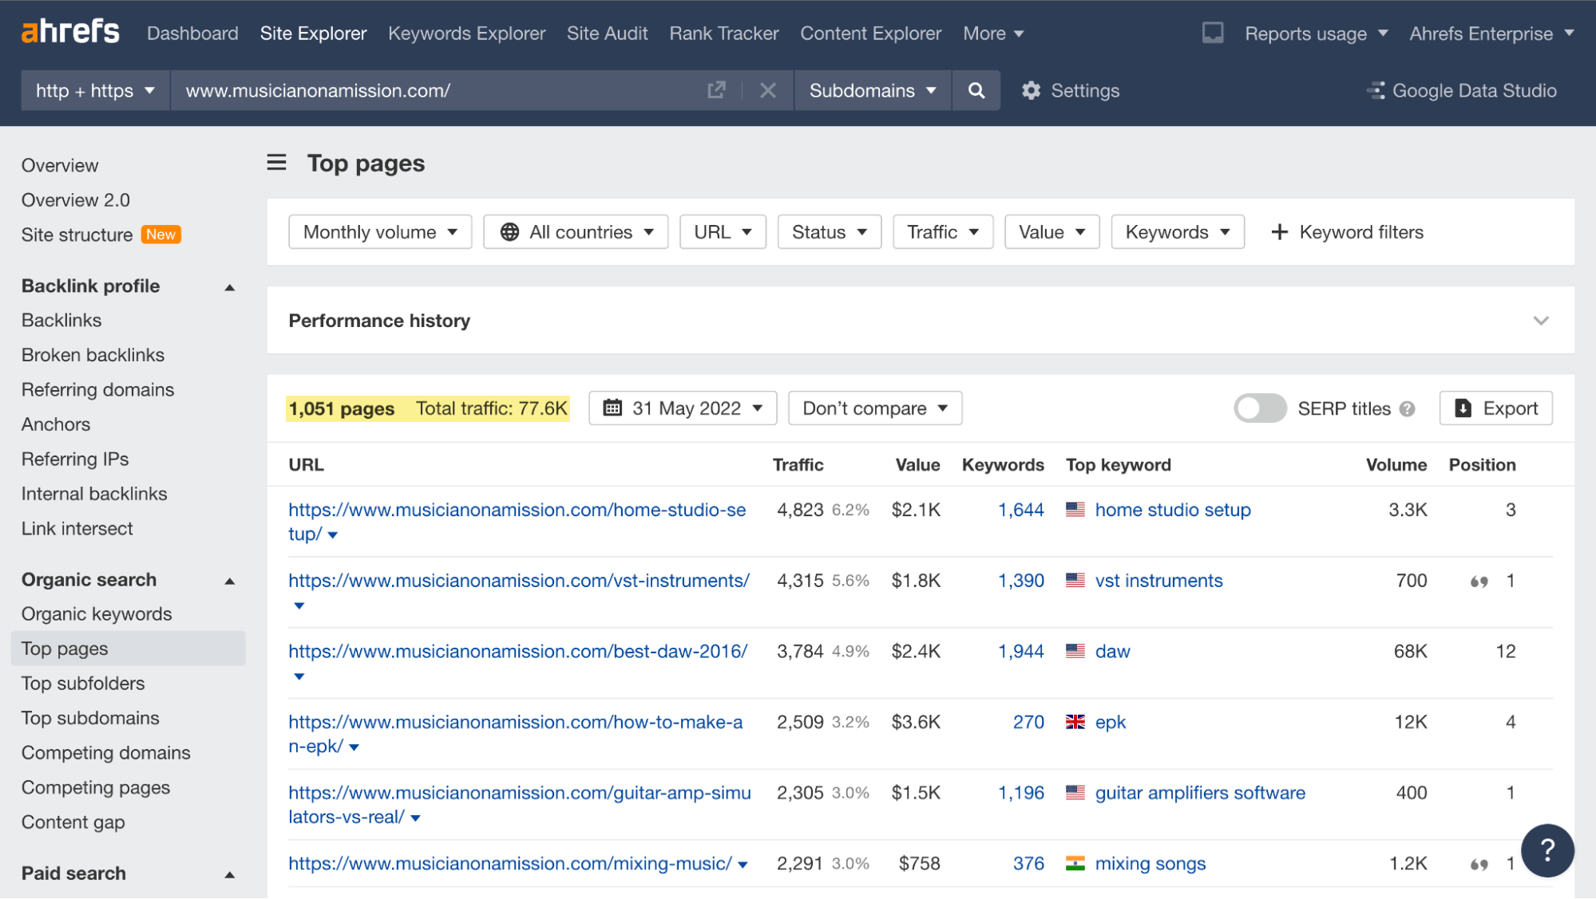
Task: Open Google Data Studio link
Action: pos(1461,90)
